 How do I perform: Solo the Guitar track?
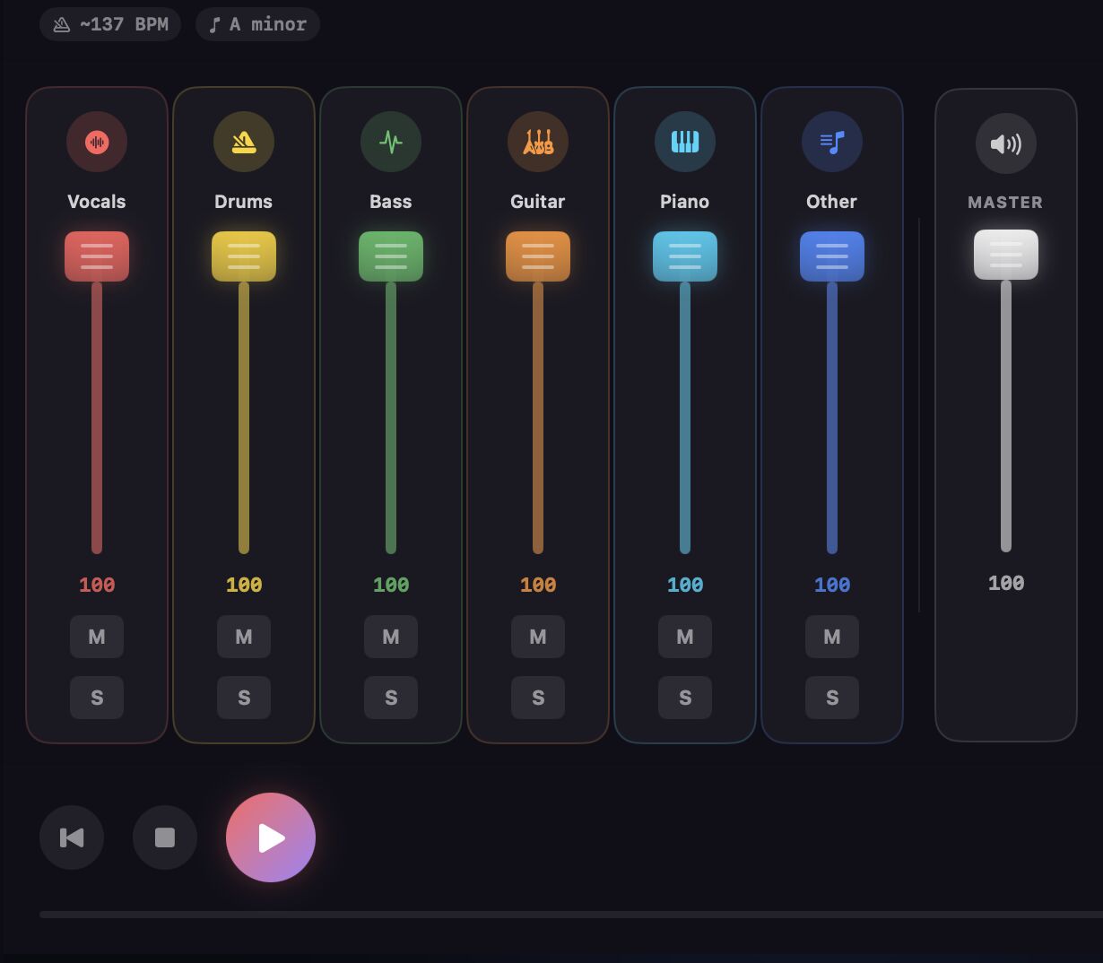[538, 698]
